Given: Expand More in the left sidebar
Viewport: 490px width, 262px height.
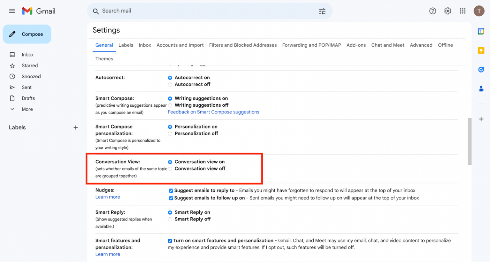Looking at the screenshot, I should point(26,109).
